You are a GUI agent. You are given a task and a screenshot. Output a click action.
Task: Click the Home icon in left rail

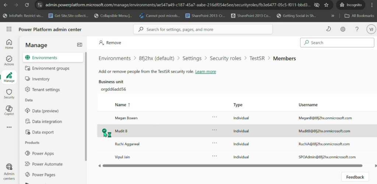click(9, 44)
